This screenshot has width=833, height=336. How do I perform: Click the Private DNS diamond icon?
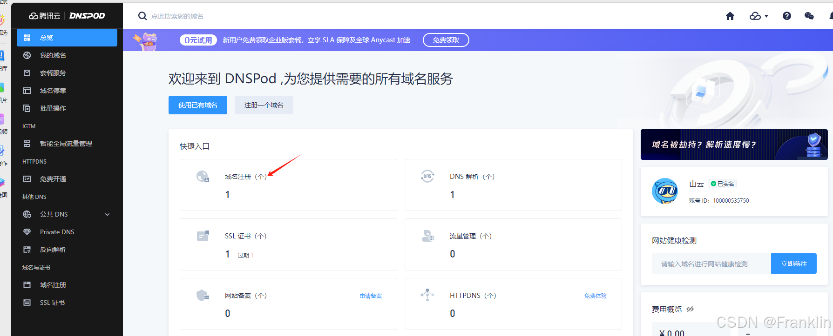27,232
